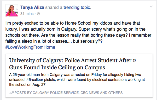Click the trending arrow icon in the card footer
This screenshot has width=157, height=100.
pos(11,93)
